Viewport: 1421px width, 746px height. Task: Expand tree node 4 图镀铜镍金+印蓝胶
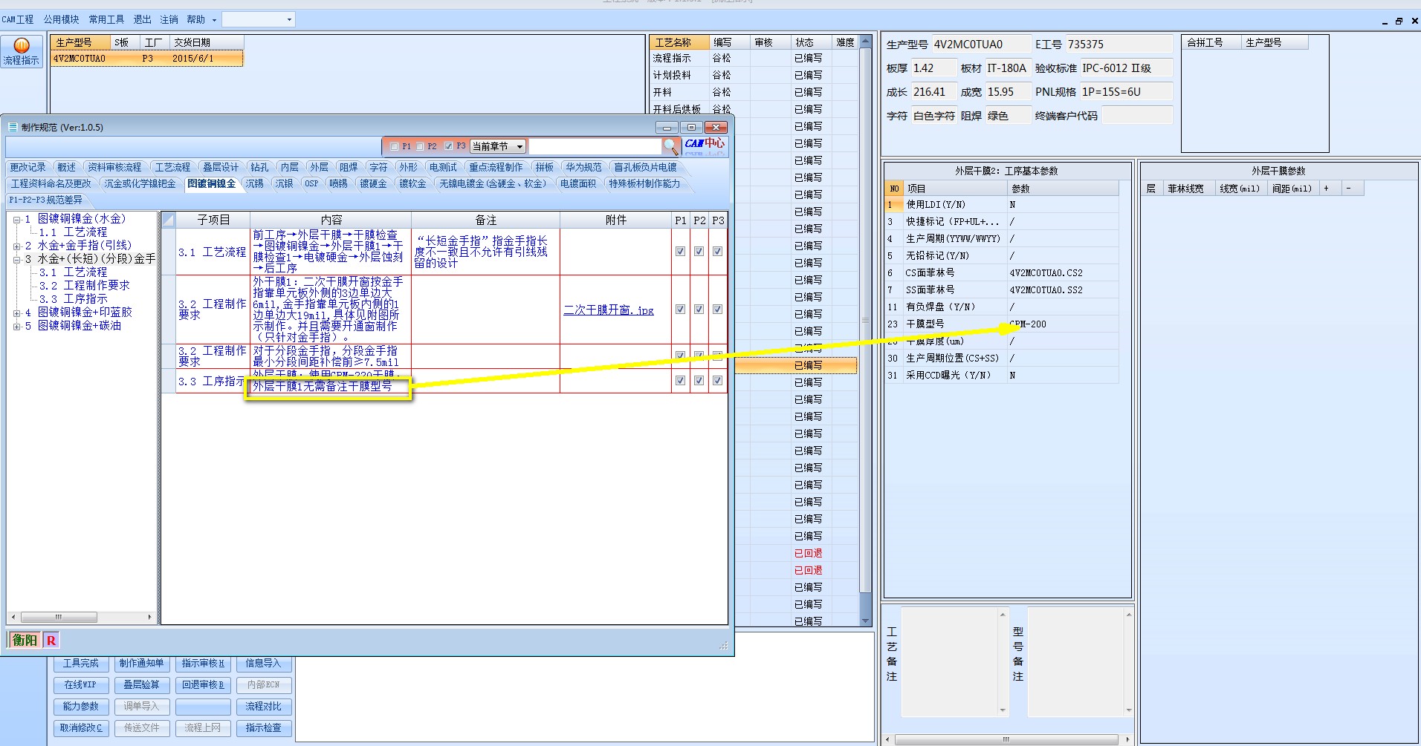pos(16,313)
